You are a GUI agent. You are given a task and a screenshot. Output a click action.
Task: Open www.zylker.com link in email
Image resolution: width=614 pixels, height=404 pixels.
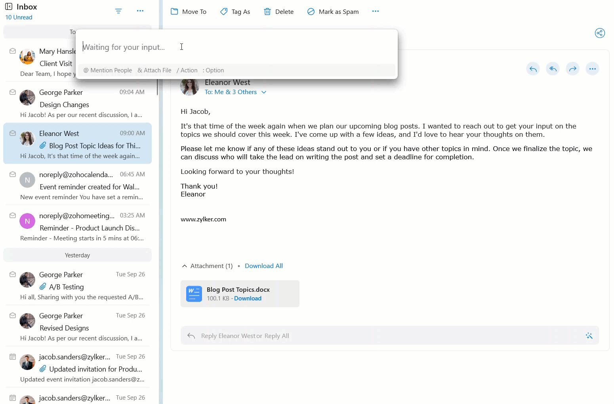pyautogui.click(x=204, y=219)
